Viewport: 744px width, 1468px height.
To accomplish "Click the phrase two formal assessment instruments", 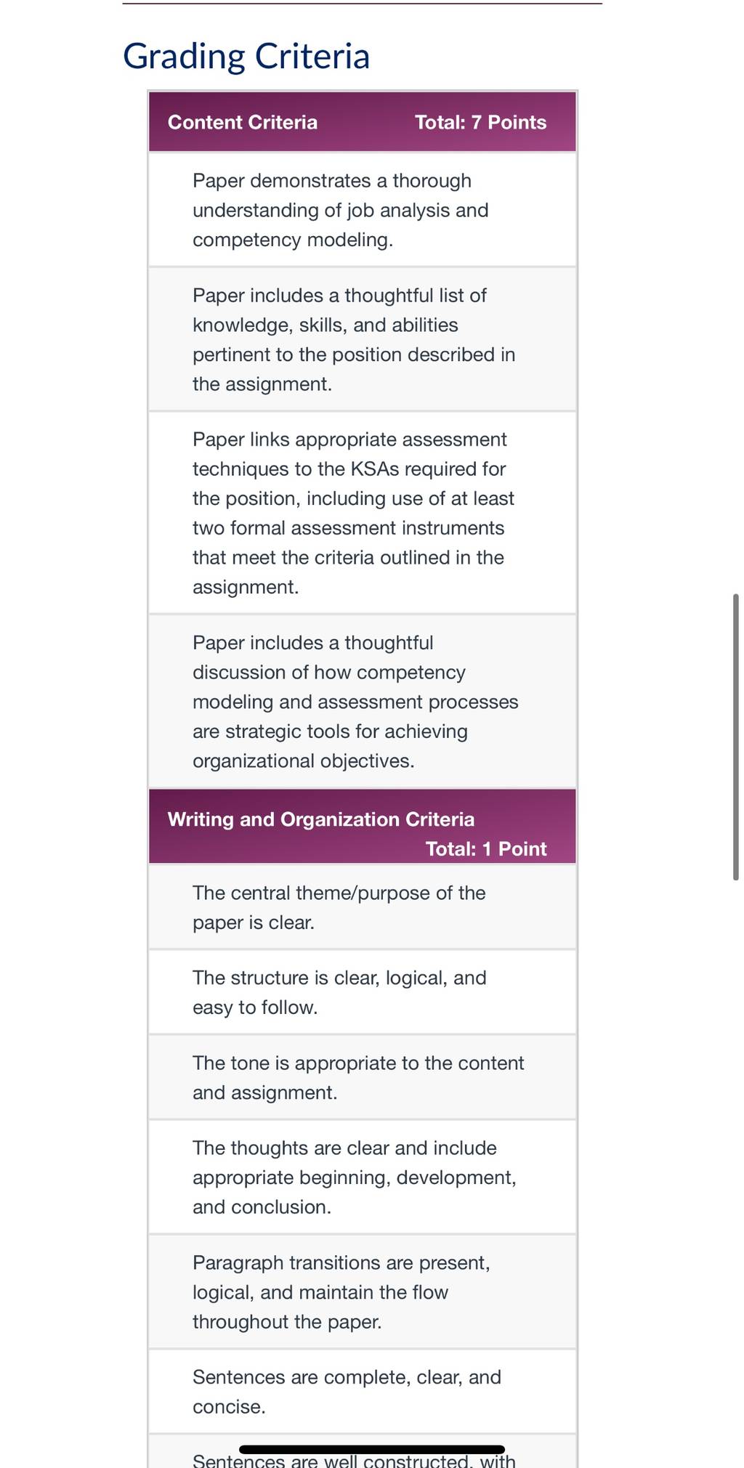I will [x=348, y=528].
